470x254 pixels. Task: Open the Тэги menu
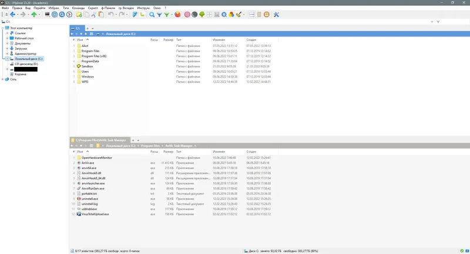click(66, 8)
